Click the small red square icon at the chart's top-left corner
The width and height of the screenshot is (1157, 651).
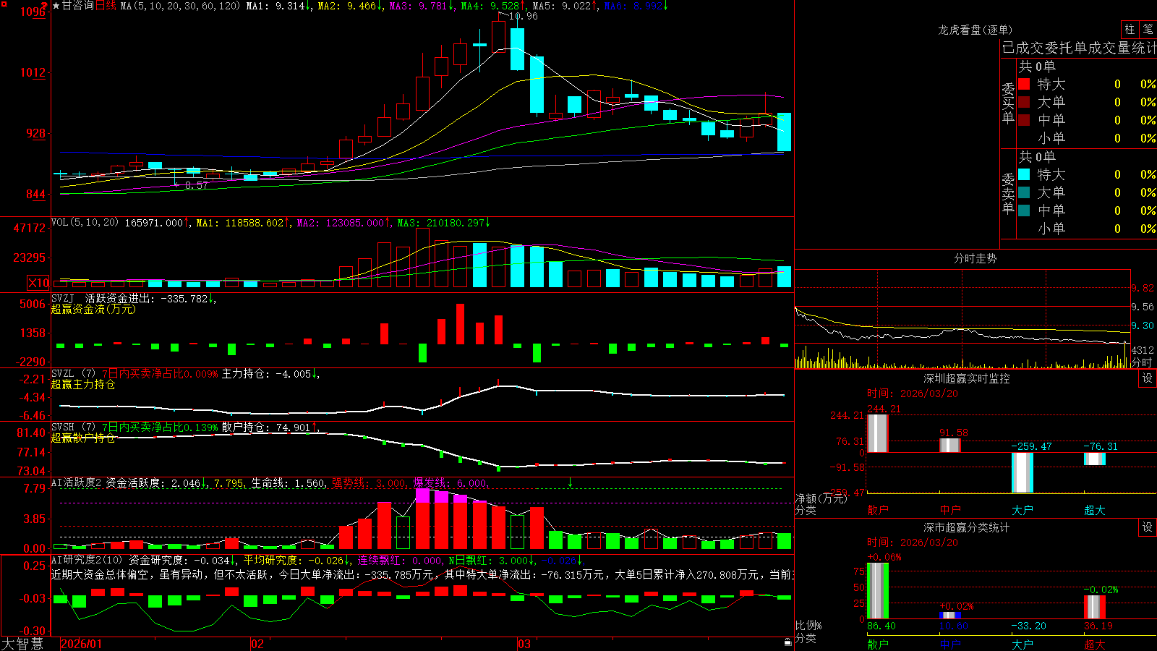point(3,3)
